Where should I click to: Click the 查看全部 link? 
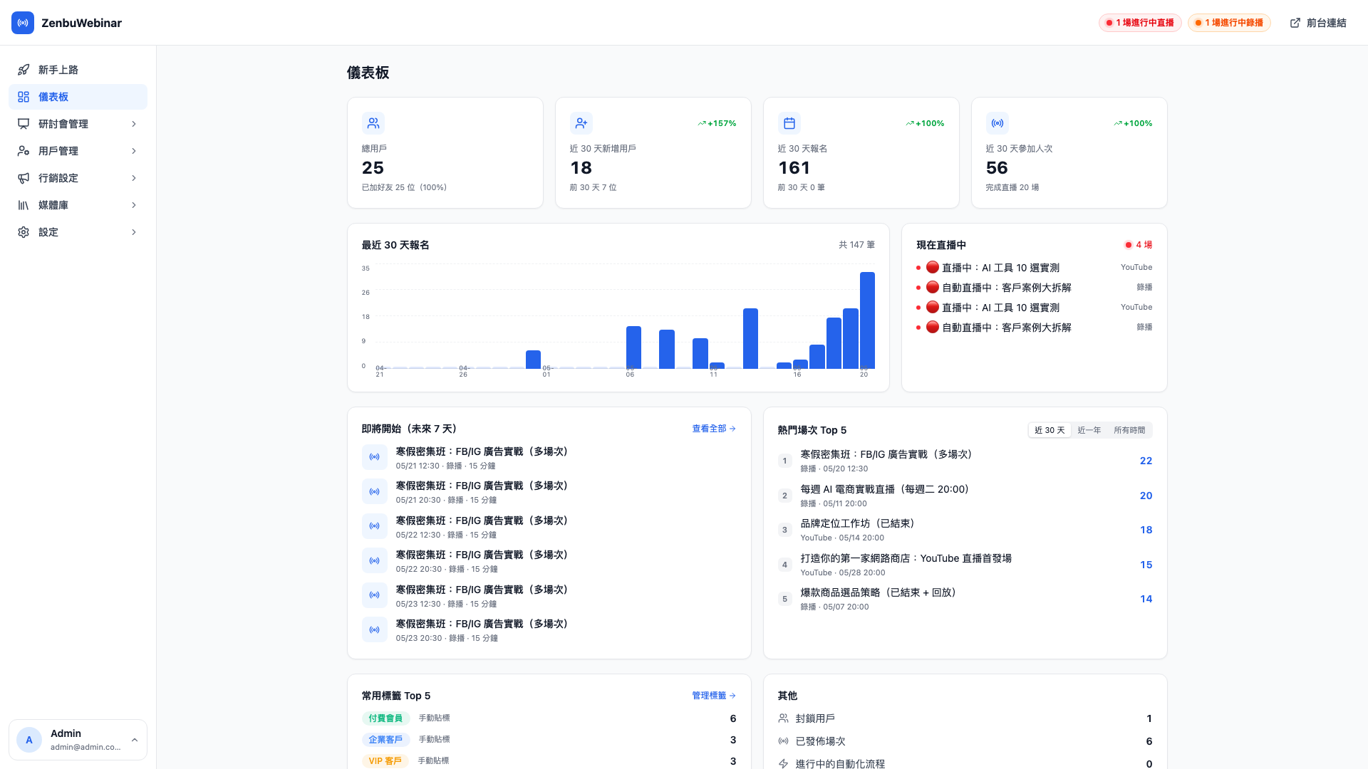click(714, 429)
